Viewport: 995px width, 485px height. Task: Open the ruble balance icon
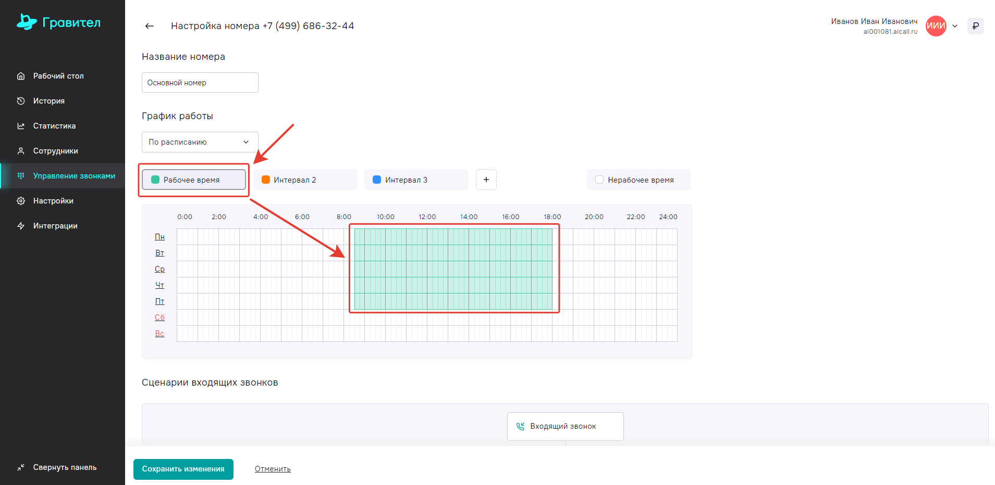click(975, 26)
